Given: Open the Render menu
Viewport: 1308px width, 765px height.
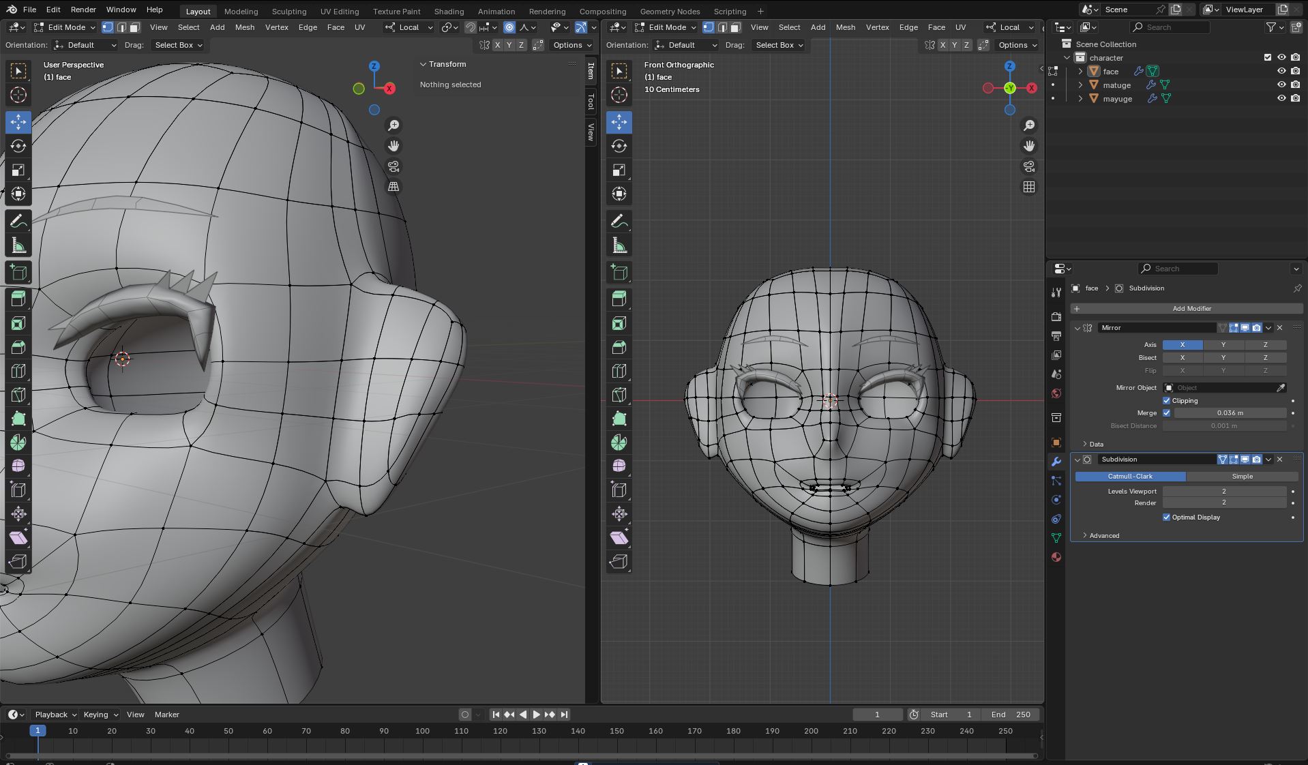Looking at the screenshot, I should coord(83,10).
